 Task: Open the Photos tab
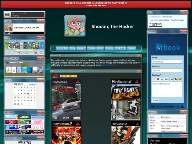click(x=109, y=48)
